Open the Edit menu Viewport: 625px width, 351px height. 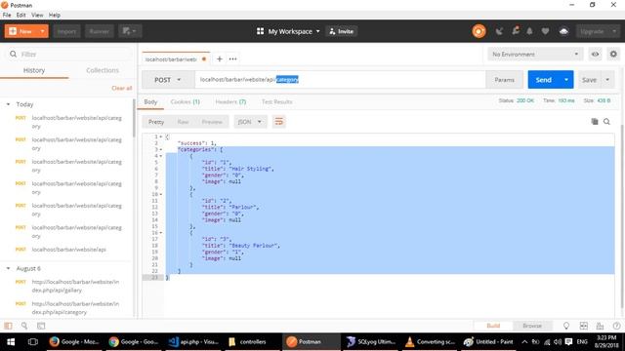pyautogui.click(x=21, y=16)
